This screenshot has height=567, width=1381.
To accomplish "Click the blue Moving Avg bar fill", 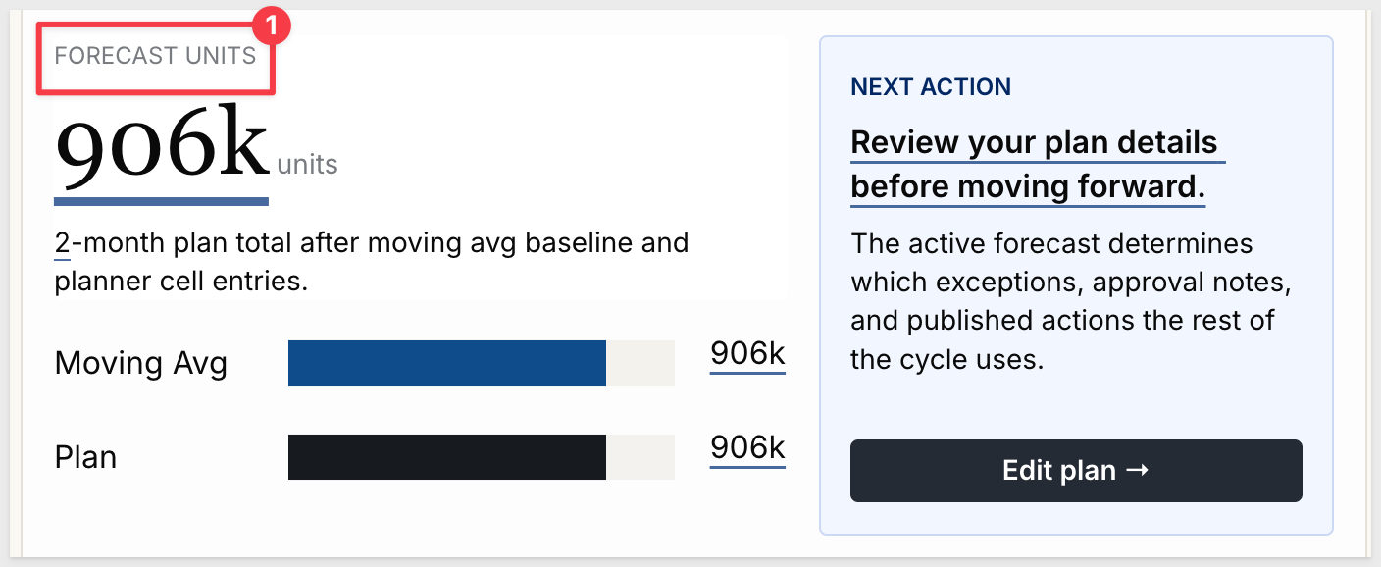I will (x=447, y=363).
